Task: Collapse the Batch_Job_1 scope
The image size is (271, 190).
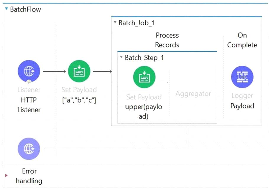Action: 115,23
